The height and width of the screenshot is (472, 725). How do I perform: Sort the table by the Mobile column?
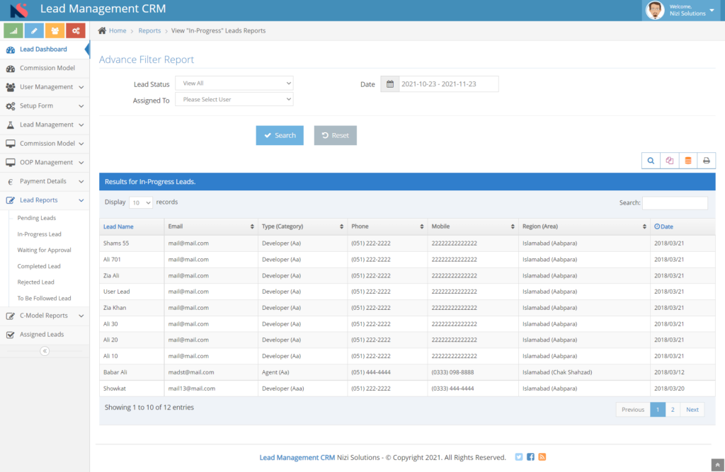click(x=473, y=226)
